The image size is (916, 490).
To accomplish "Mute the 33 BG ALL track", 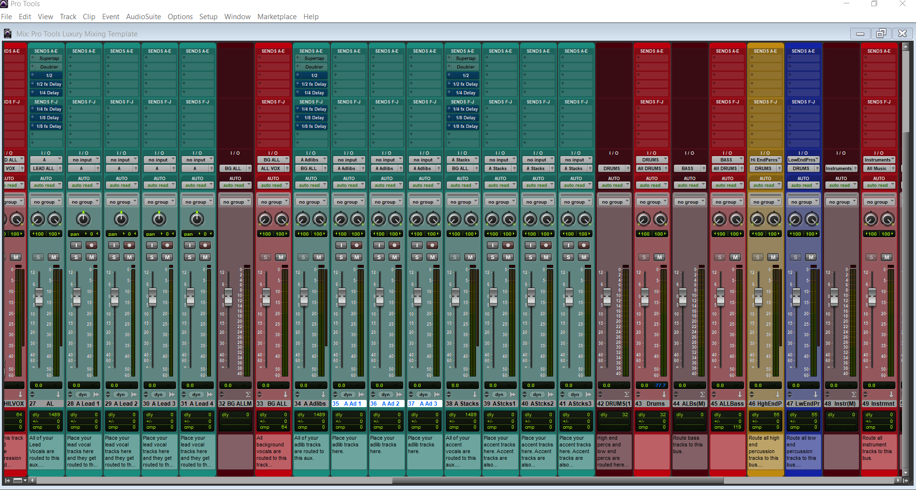I will [x=281, y=257].
